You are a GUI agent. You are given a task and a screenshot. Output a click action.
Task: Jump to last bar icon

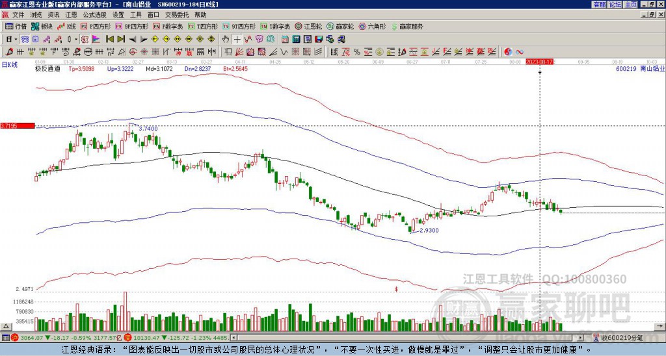121,40
